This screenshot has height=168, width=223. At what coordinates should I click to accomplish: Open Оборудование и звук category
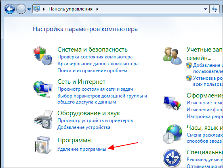tap(88, 113)
